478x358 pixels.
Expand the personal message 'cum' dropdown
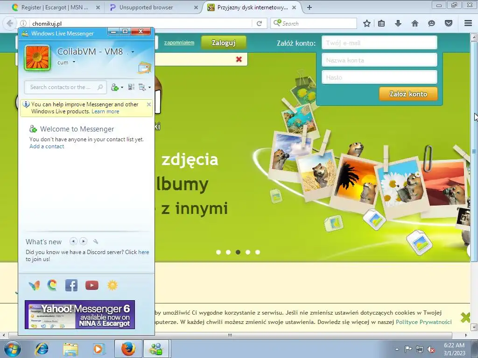(74, 62)
